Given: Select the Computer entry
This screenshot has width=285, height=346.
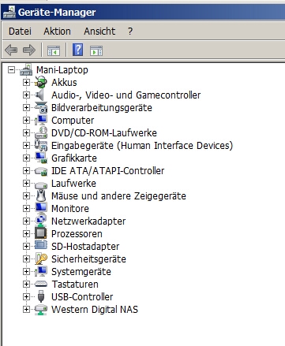Looking at the screenshot, I should (73, 121).
